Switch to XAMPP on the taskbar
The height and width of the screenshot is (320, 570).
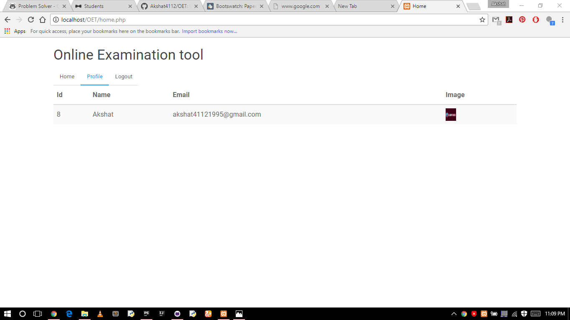(x=224, y=314)
